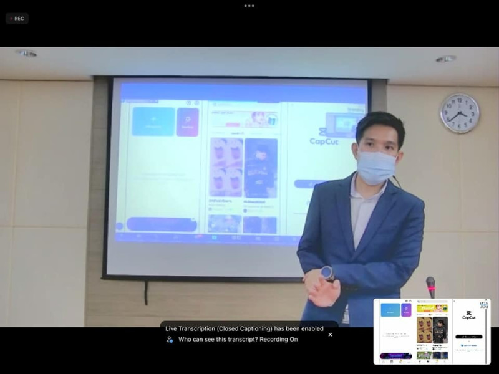499x374 pixels.
Task: Click the people icon beside the transcript question
Action: tap(170, 340)
